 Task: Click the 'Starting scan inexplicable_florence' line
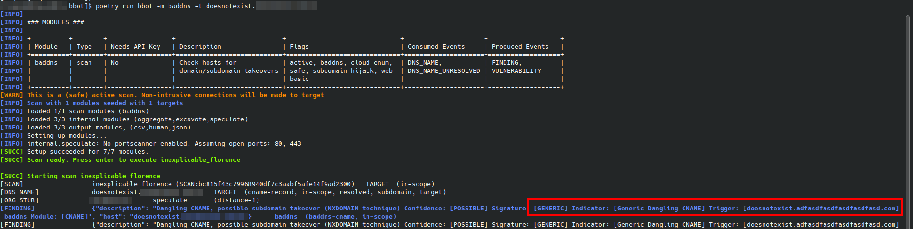[93, 176]
